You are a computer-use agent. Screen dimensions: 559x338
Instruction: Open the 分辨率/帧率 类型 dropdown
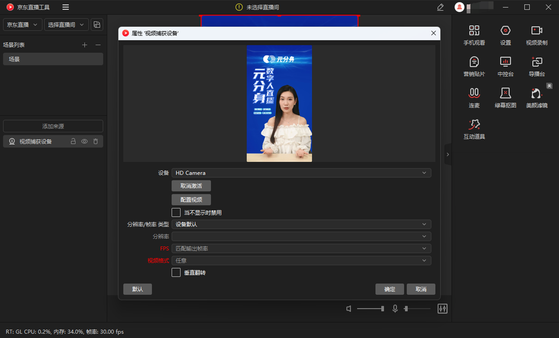[301, 224]
